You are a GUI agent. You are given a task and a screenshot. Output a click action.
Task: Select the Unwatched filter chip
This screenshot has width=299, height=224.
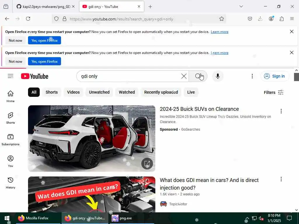[99, 92]
